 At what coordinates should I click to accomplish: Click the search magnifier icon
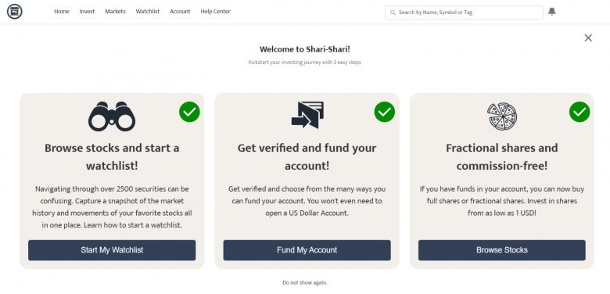pos(393,13)
